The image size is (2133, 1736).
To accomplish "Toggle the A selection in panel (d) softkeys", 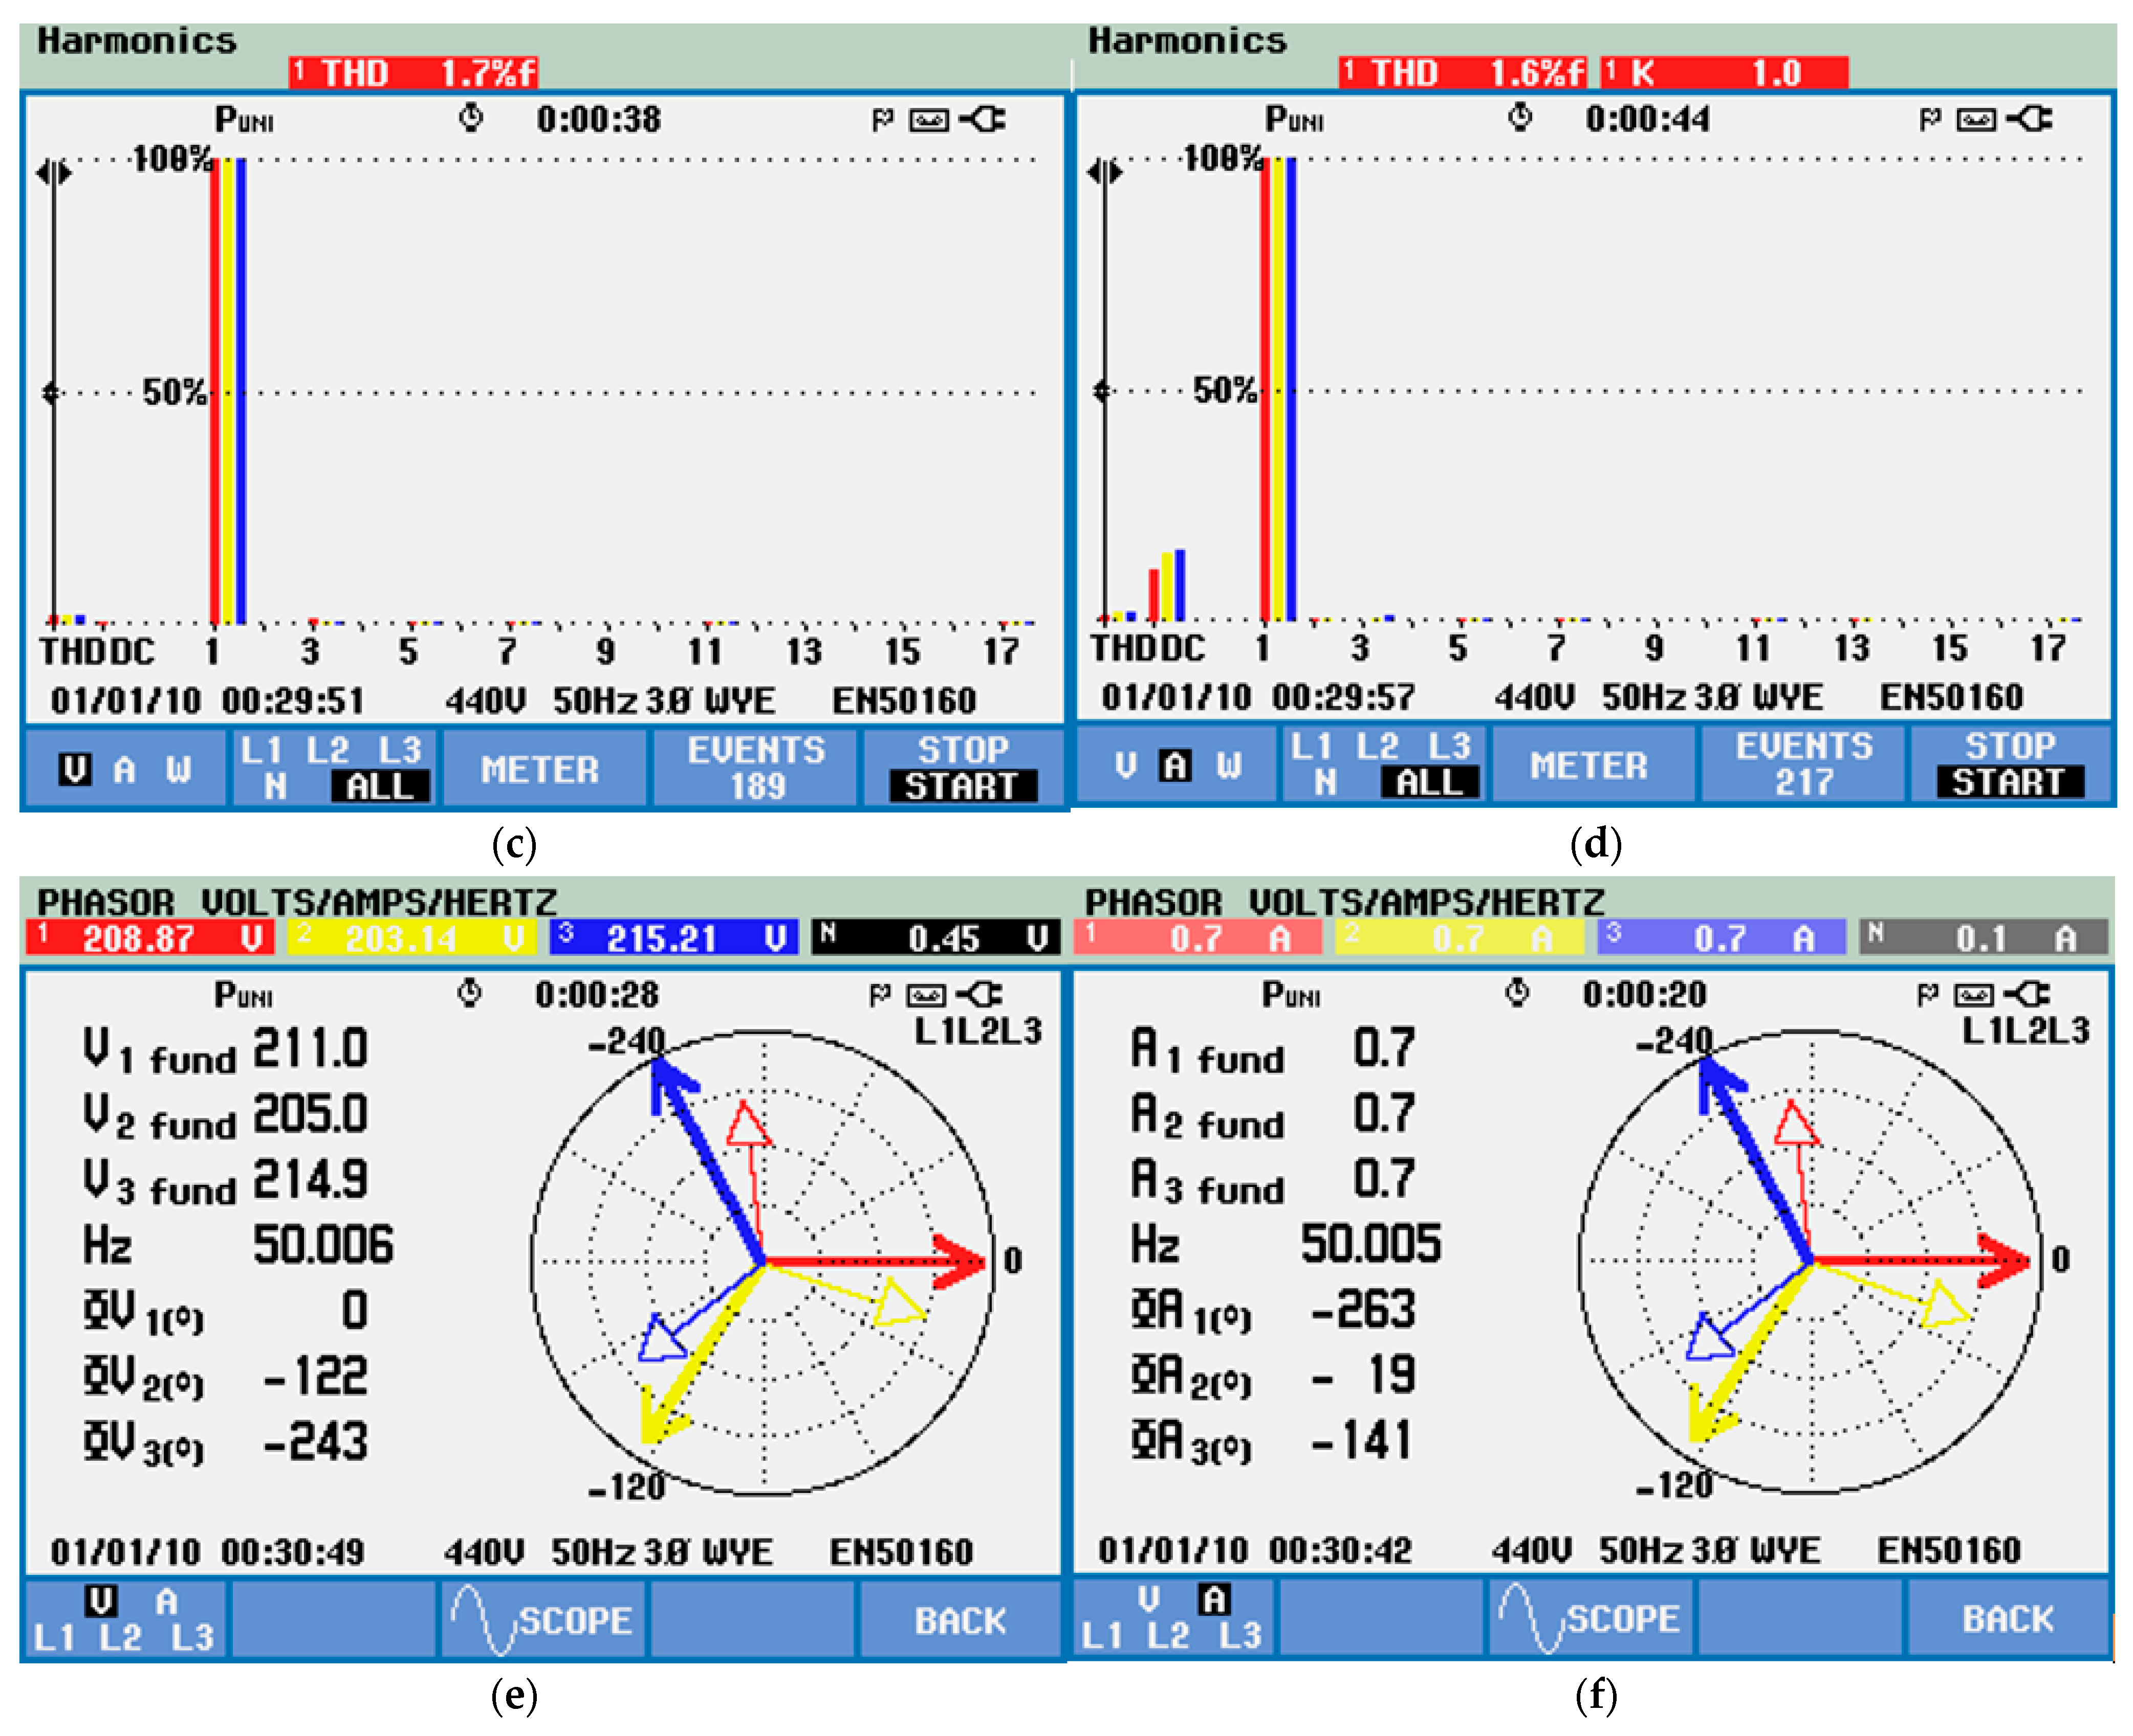I will (x=1175, y=765).
